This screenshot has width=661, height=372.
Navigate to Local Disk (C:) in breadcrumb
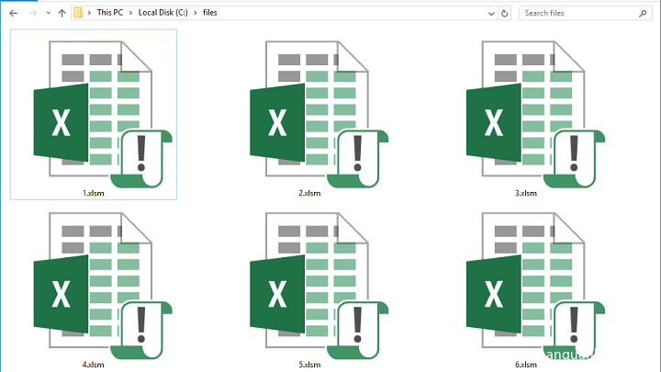tap(163, 13)
